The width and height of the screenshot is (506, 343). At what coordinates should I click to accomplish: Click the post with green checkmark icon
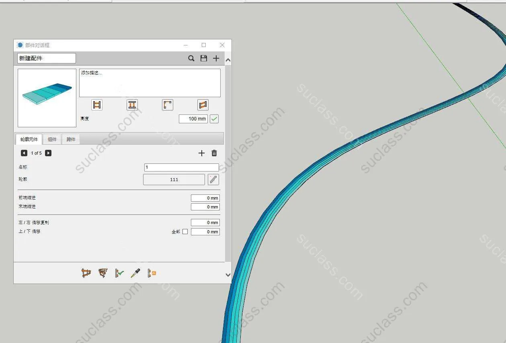coord(119,274)
